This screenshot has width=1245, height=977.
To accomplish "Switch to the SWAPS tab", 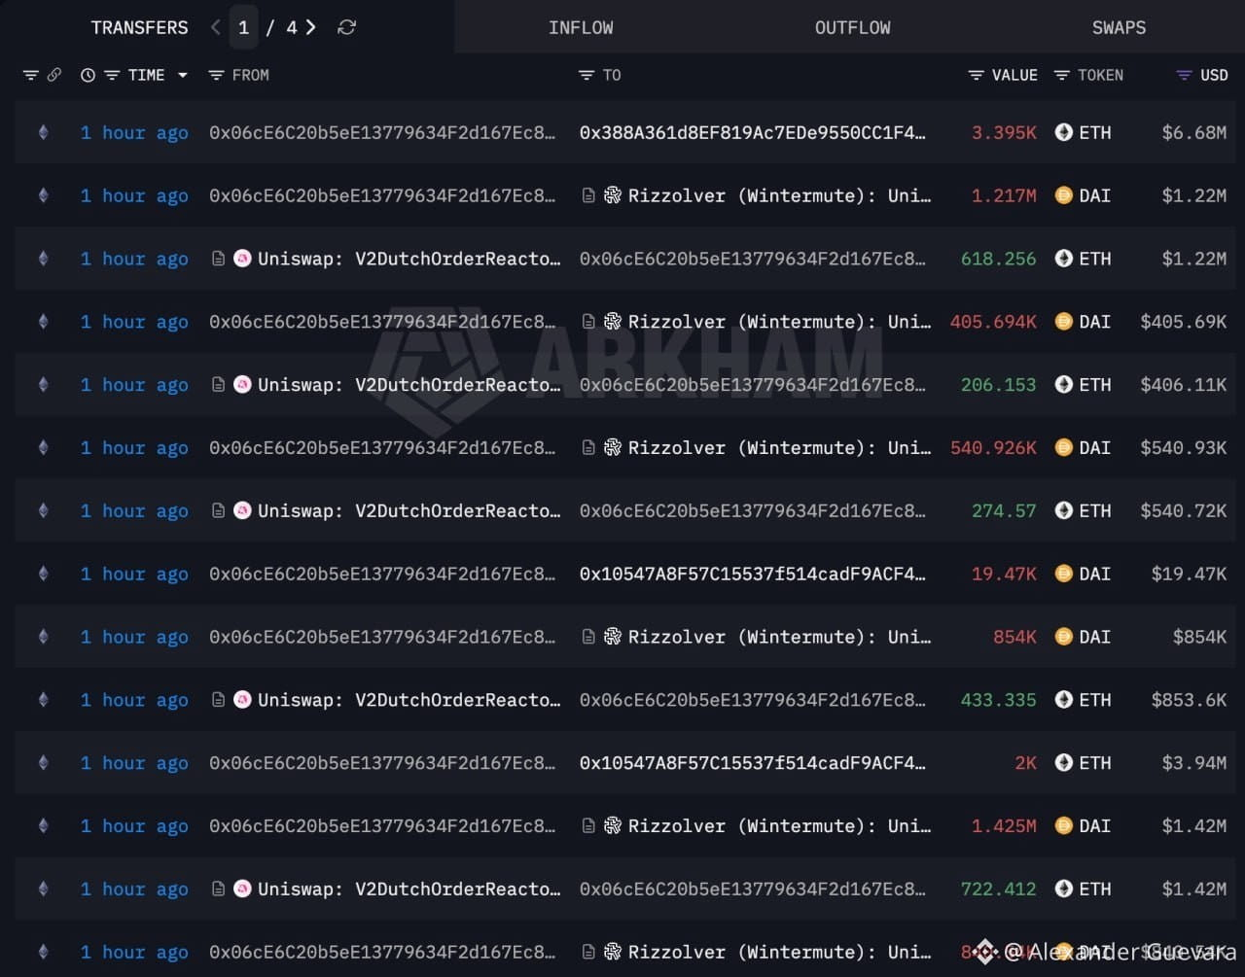I will (x=1119, y=27).
